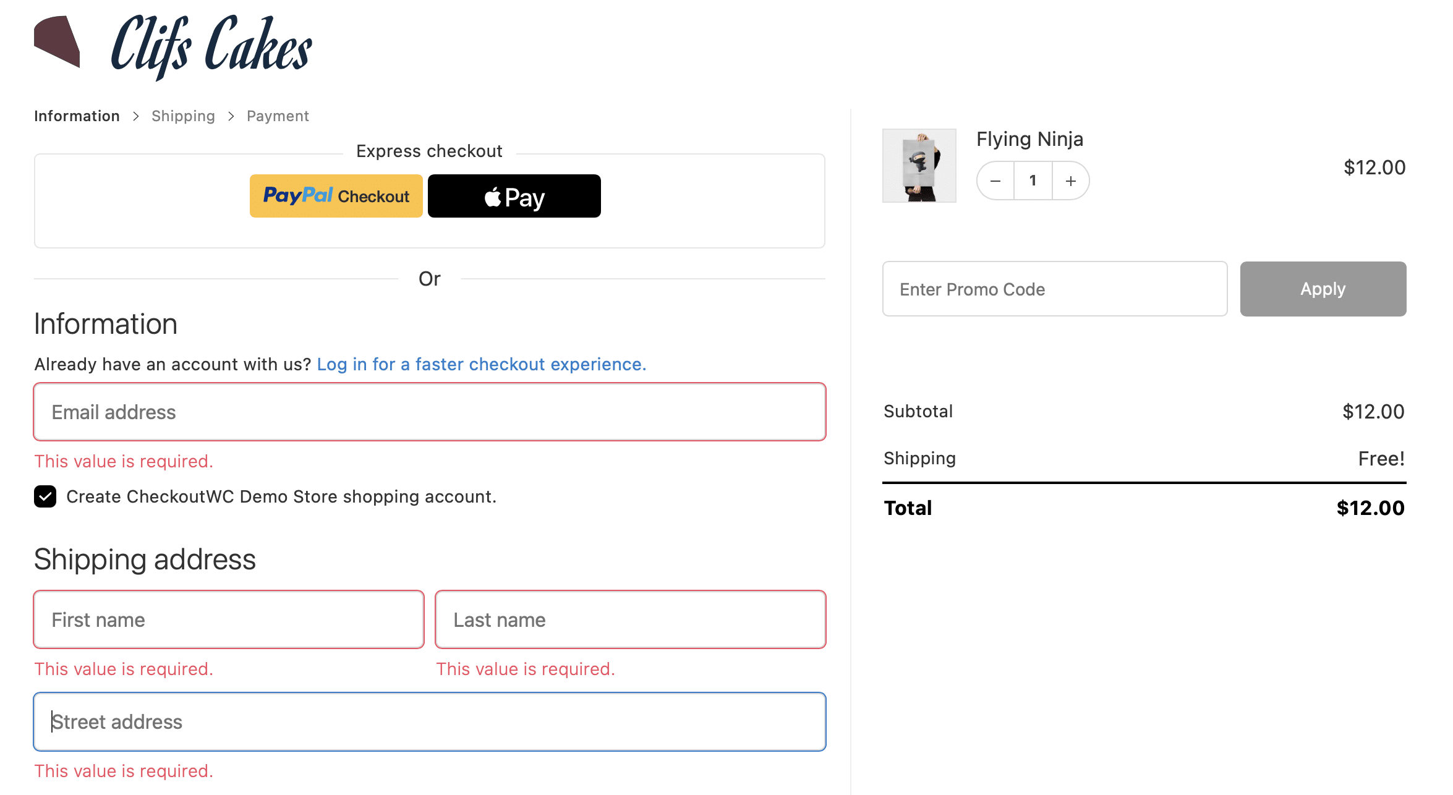Expand the Shipping breadcrumb step

pos(182,116)
